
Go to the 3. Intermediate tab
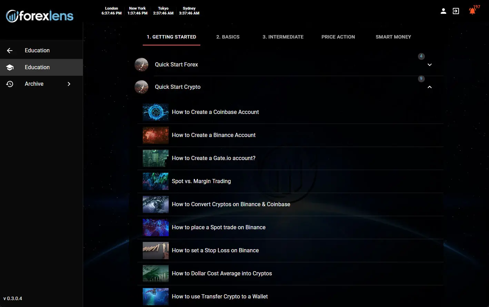283,37
